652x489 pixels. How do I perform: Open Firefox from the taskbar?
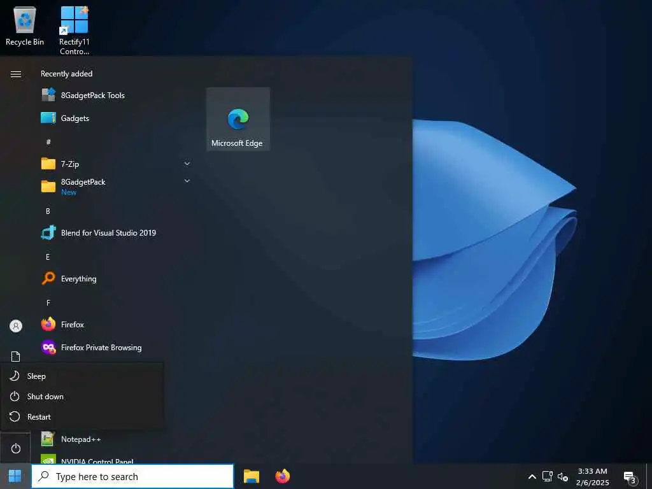[282, 476]
